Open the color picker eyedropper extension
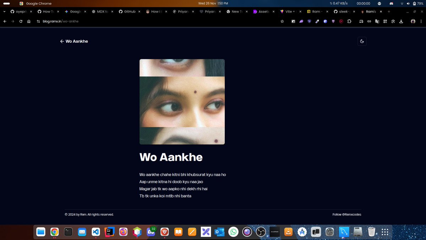 tap(317, 21)
